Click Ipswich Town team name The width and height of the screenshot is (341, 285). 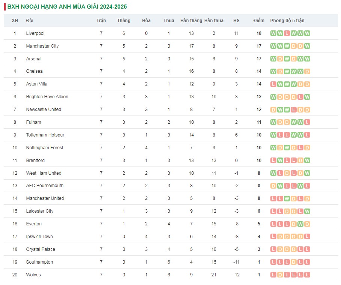(x=39, y=236)
